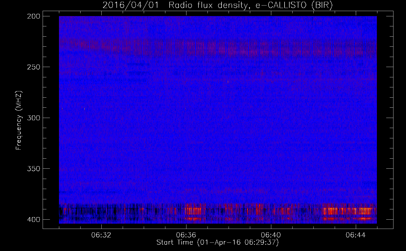This screenshot has width=406, height=251.
Task: Click the plot title 'Radio flux density, e-CALLISTO (BIR)'
Action: (250, 5)
